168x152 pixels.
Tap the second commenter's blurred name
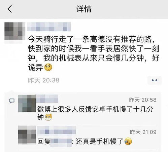point(56,130)
